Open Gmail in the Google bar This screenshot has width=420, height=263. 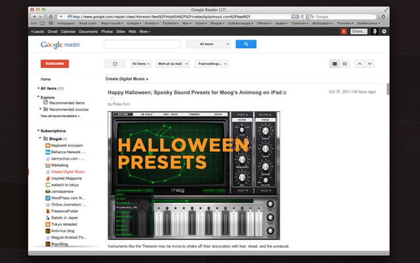52,31
